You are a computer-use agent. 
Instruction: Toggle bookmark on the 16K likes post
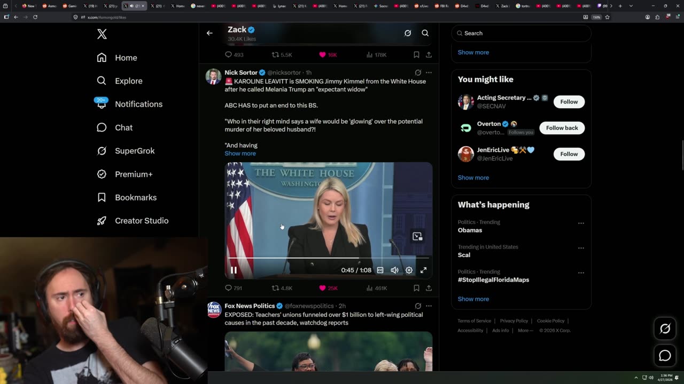(416, 55)
